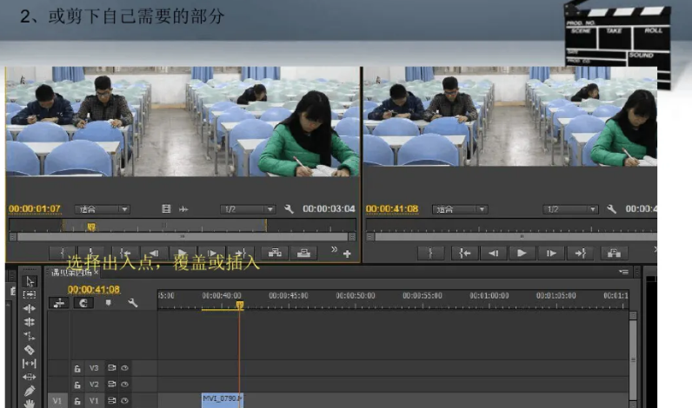Open program monitor wrench settings
This screenshot has width=692, height=408.
pyautogui.click(x=612, y=209)
